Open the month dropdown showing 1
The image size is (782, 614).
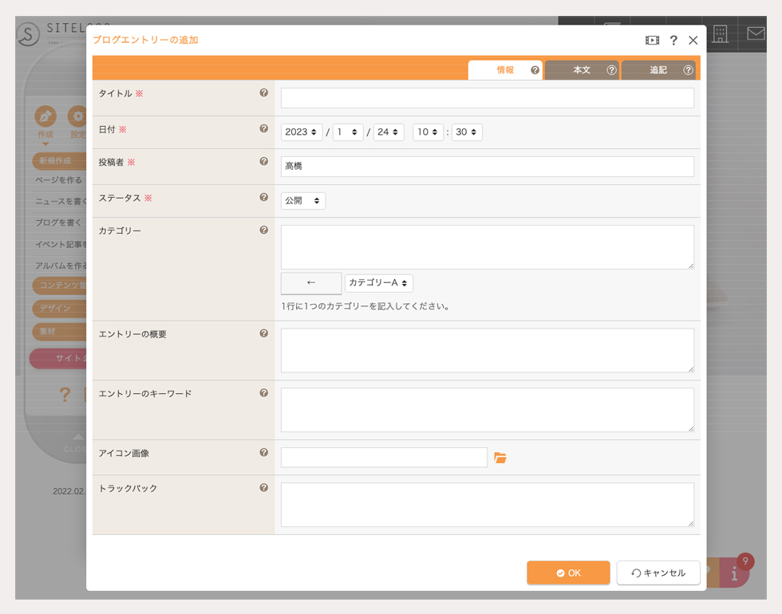(348, 132)
